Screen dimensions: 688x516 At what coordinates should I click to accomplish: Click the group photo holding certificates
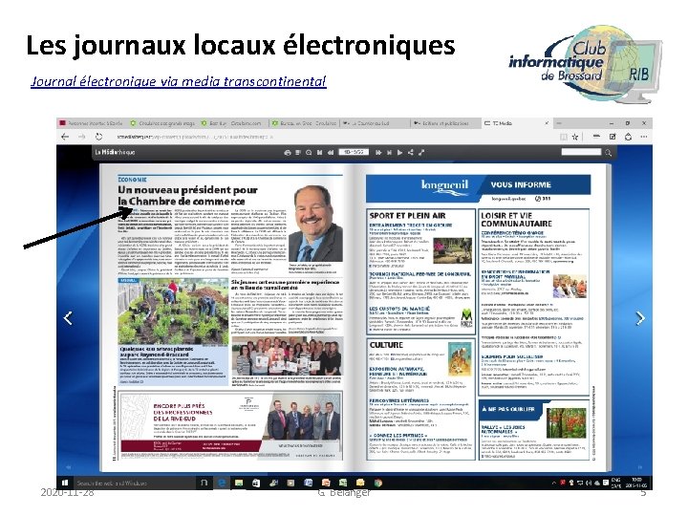[x=287, y=355]
